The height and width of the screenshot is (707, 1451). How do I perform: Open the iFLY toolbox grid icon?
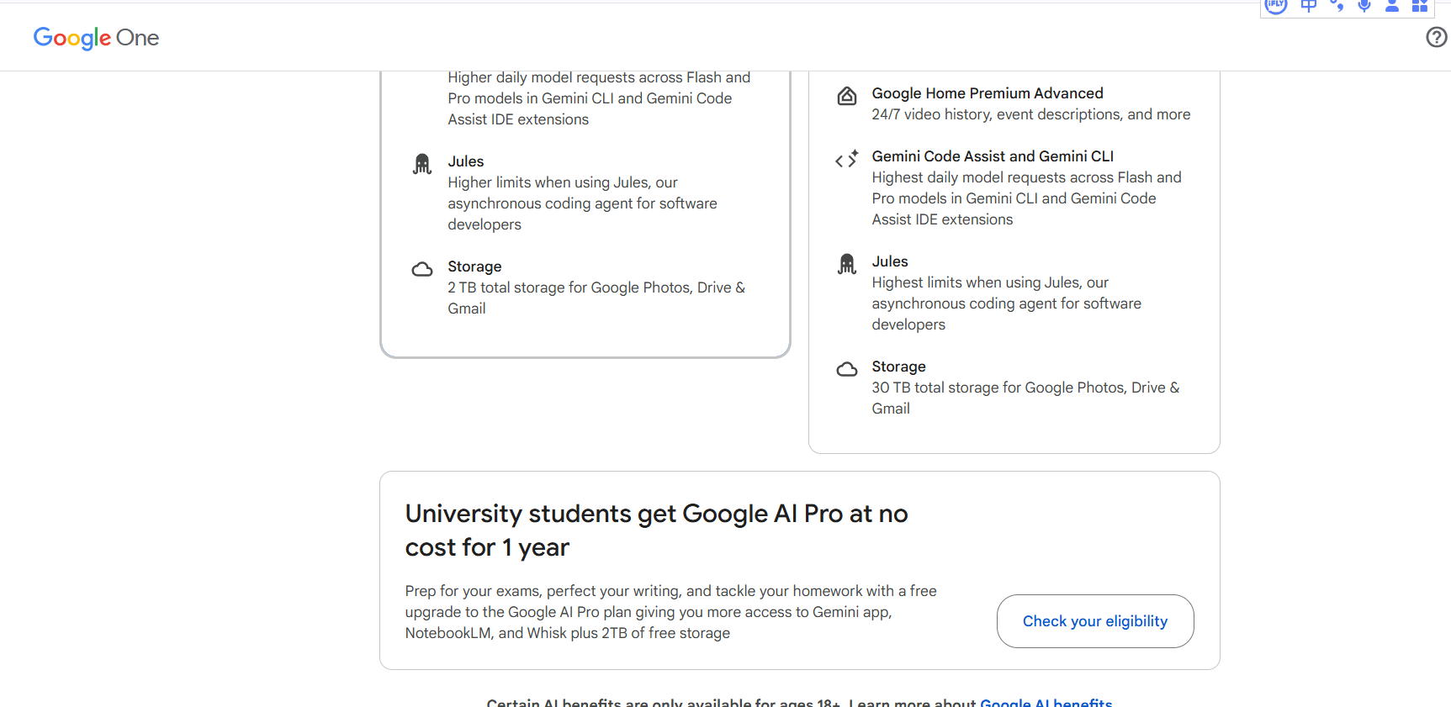click(x=1420, y=6)
